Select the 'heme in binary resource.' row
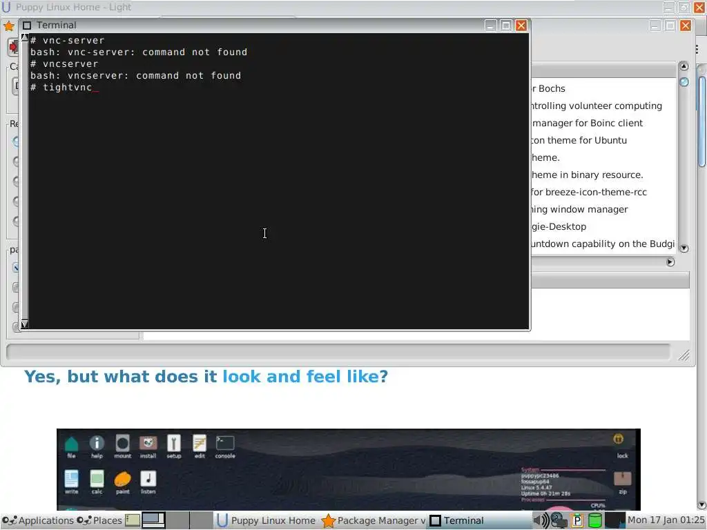The height and width of the screenshot is (530, 707). tap(603, 175)
